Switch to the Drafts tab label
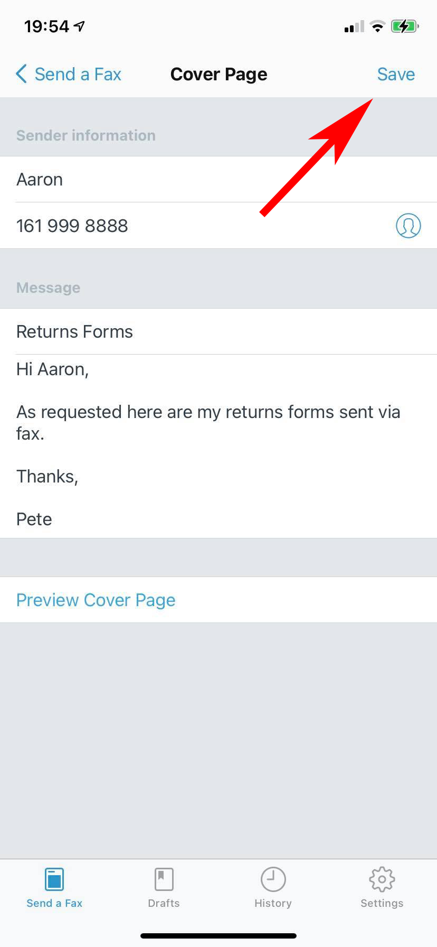The height and width of the screenshot is (947, 437). (x=164, y=903)
